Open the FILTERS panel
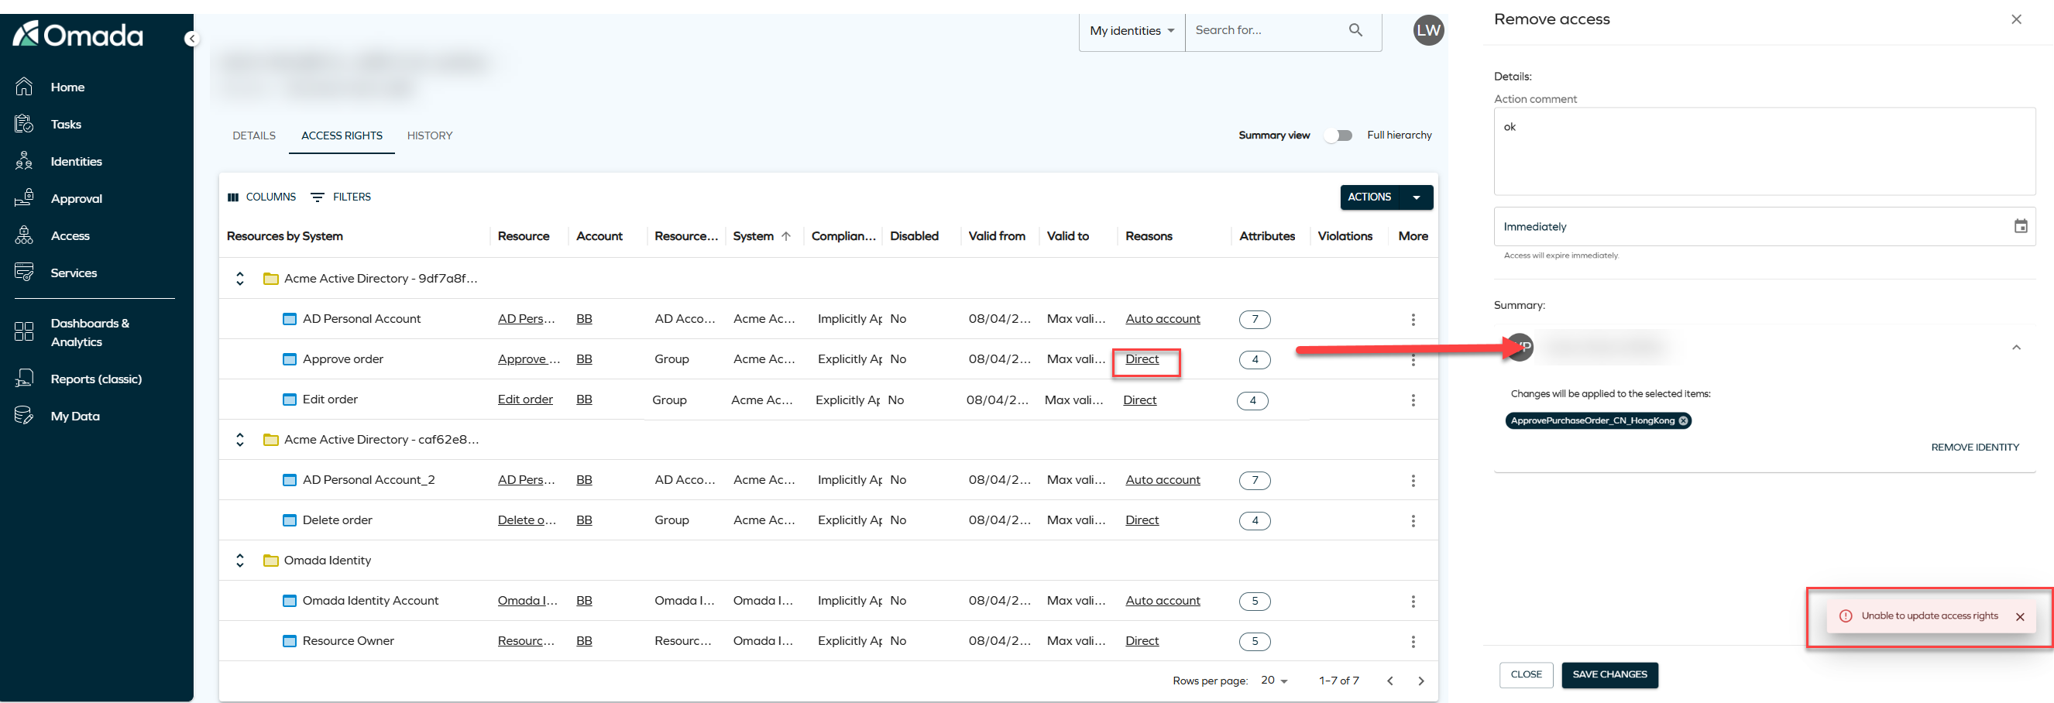Screen dimensions: 2054x703 point(341,197)
